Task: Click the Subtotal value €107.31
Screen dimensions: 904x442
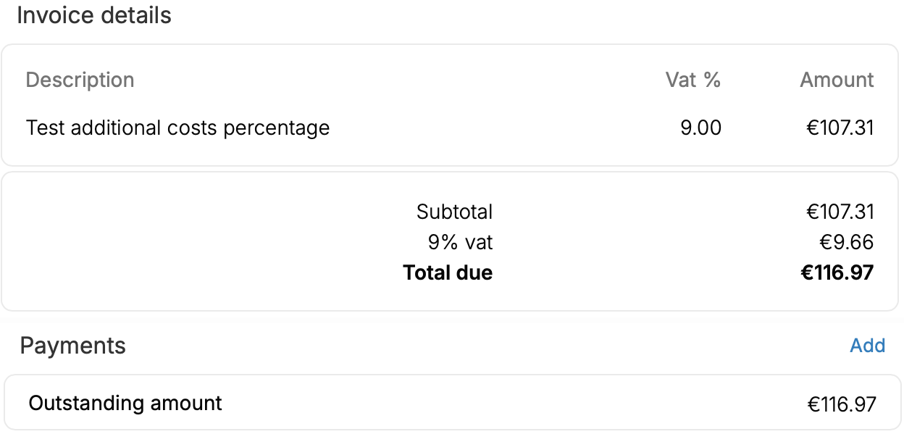Action: pyautogui.click(x=840, y=212)
